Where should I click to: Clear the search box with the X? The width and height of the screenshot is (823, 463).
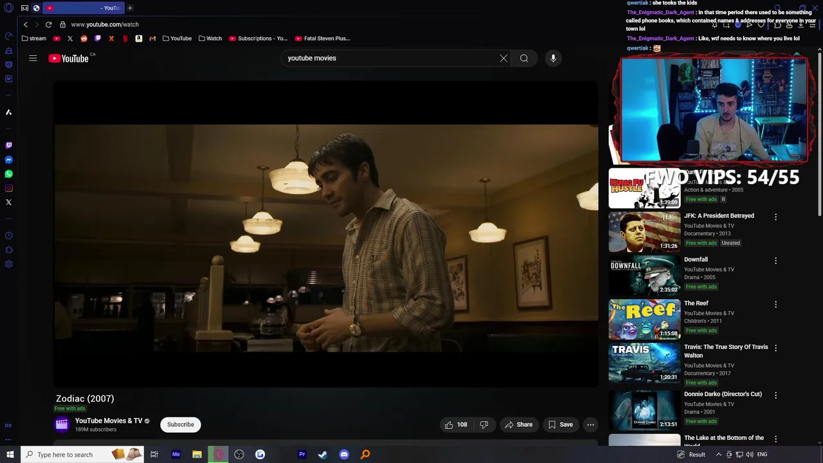pos(503,58)
